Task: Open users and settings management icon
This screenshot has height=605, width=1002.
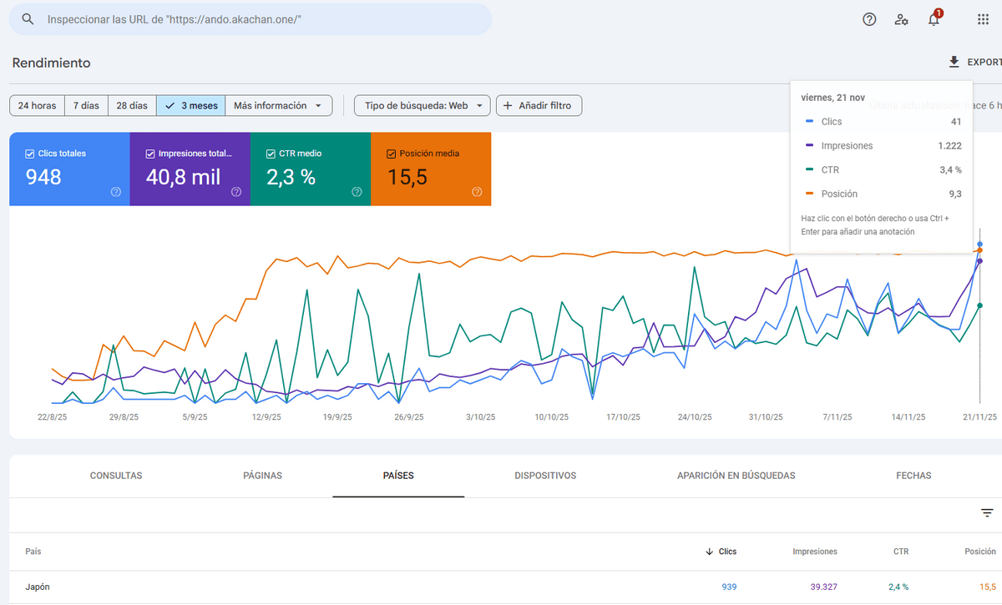Action: pos(901,19)
